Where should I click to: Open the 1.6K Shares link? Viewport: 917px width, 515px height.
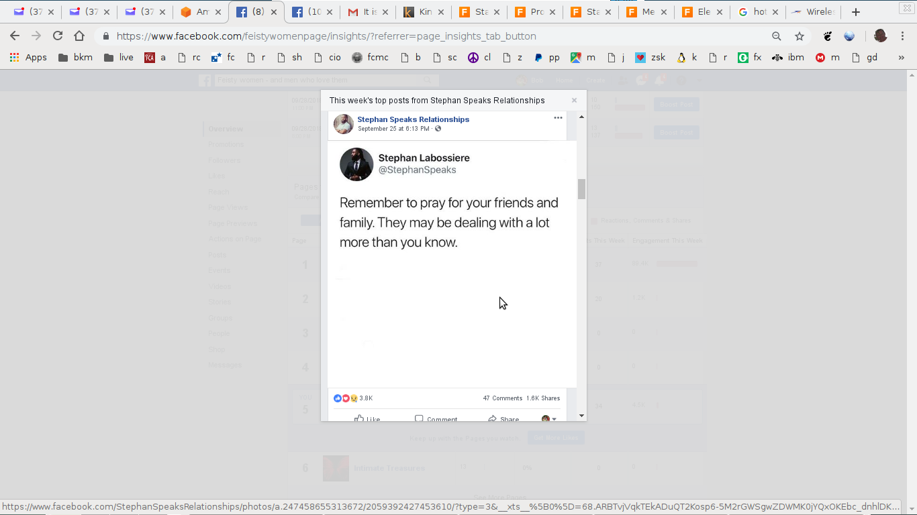pyautogui.click(x=543, y=398)
